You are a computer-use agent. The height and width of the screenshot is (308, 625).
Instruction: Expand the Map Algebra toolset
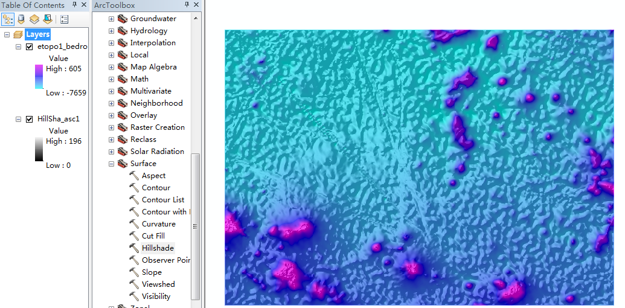coord(111,67)
